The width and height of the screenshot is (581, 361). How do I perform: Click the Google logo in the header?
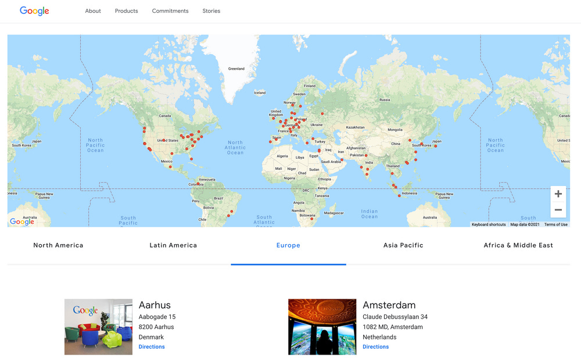point(34,11)
